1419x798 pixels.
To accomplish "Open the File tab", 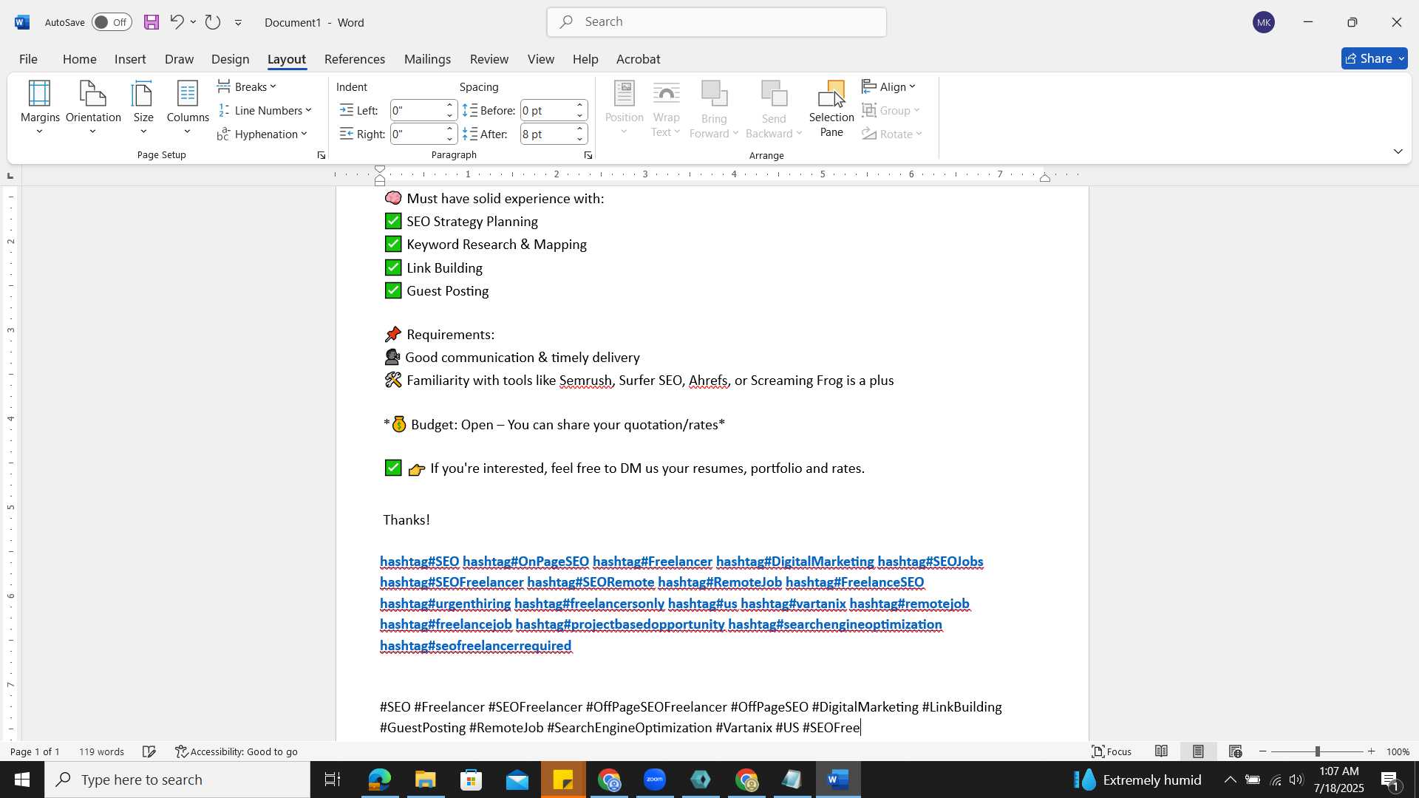I will [x=28, y=59].
